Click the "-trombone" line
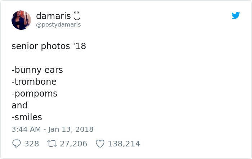252x159 pixels. click(x=34, y=81)
